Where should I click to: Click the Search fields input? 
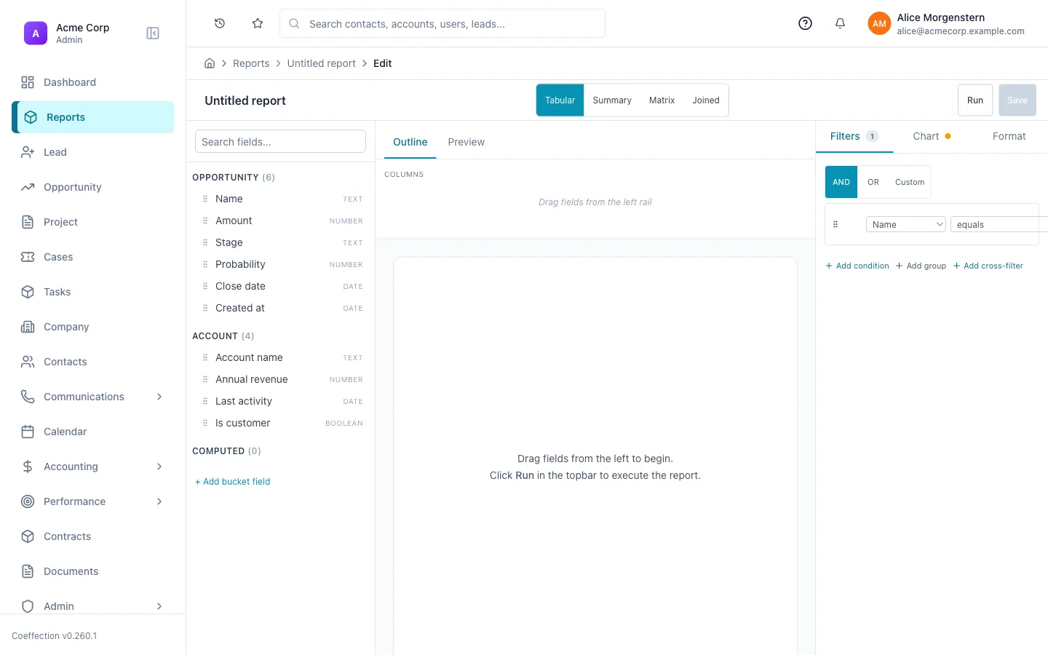(x=280, y=141)
